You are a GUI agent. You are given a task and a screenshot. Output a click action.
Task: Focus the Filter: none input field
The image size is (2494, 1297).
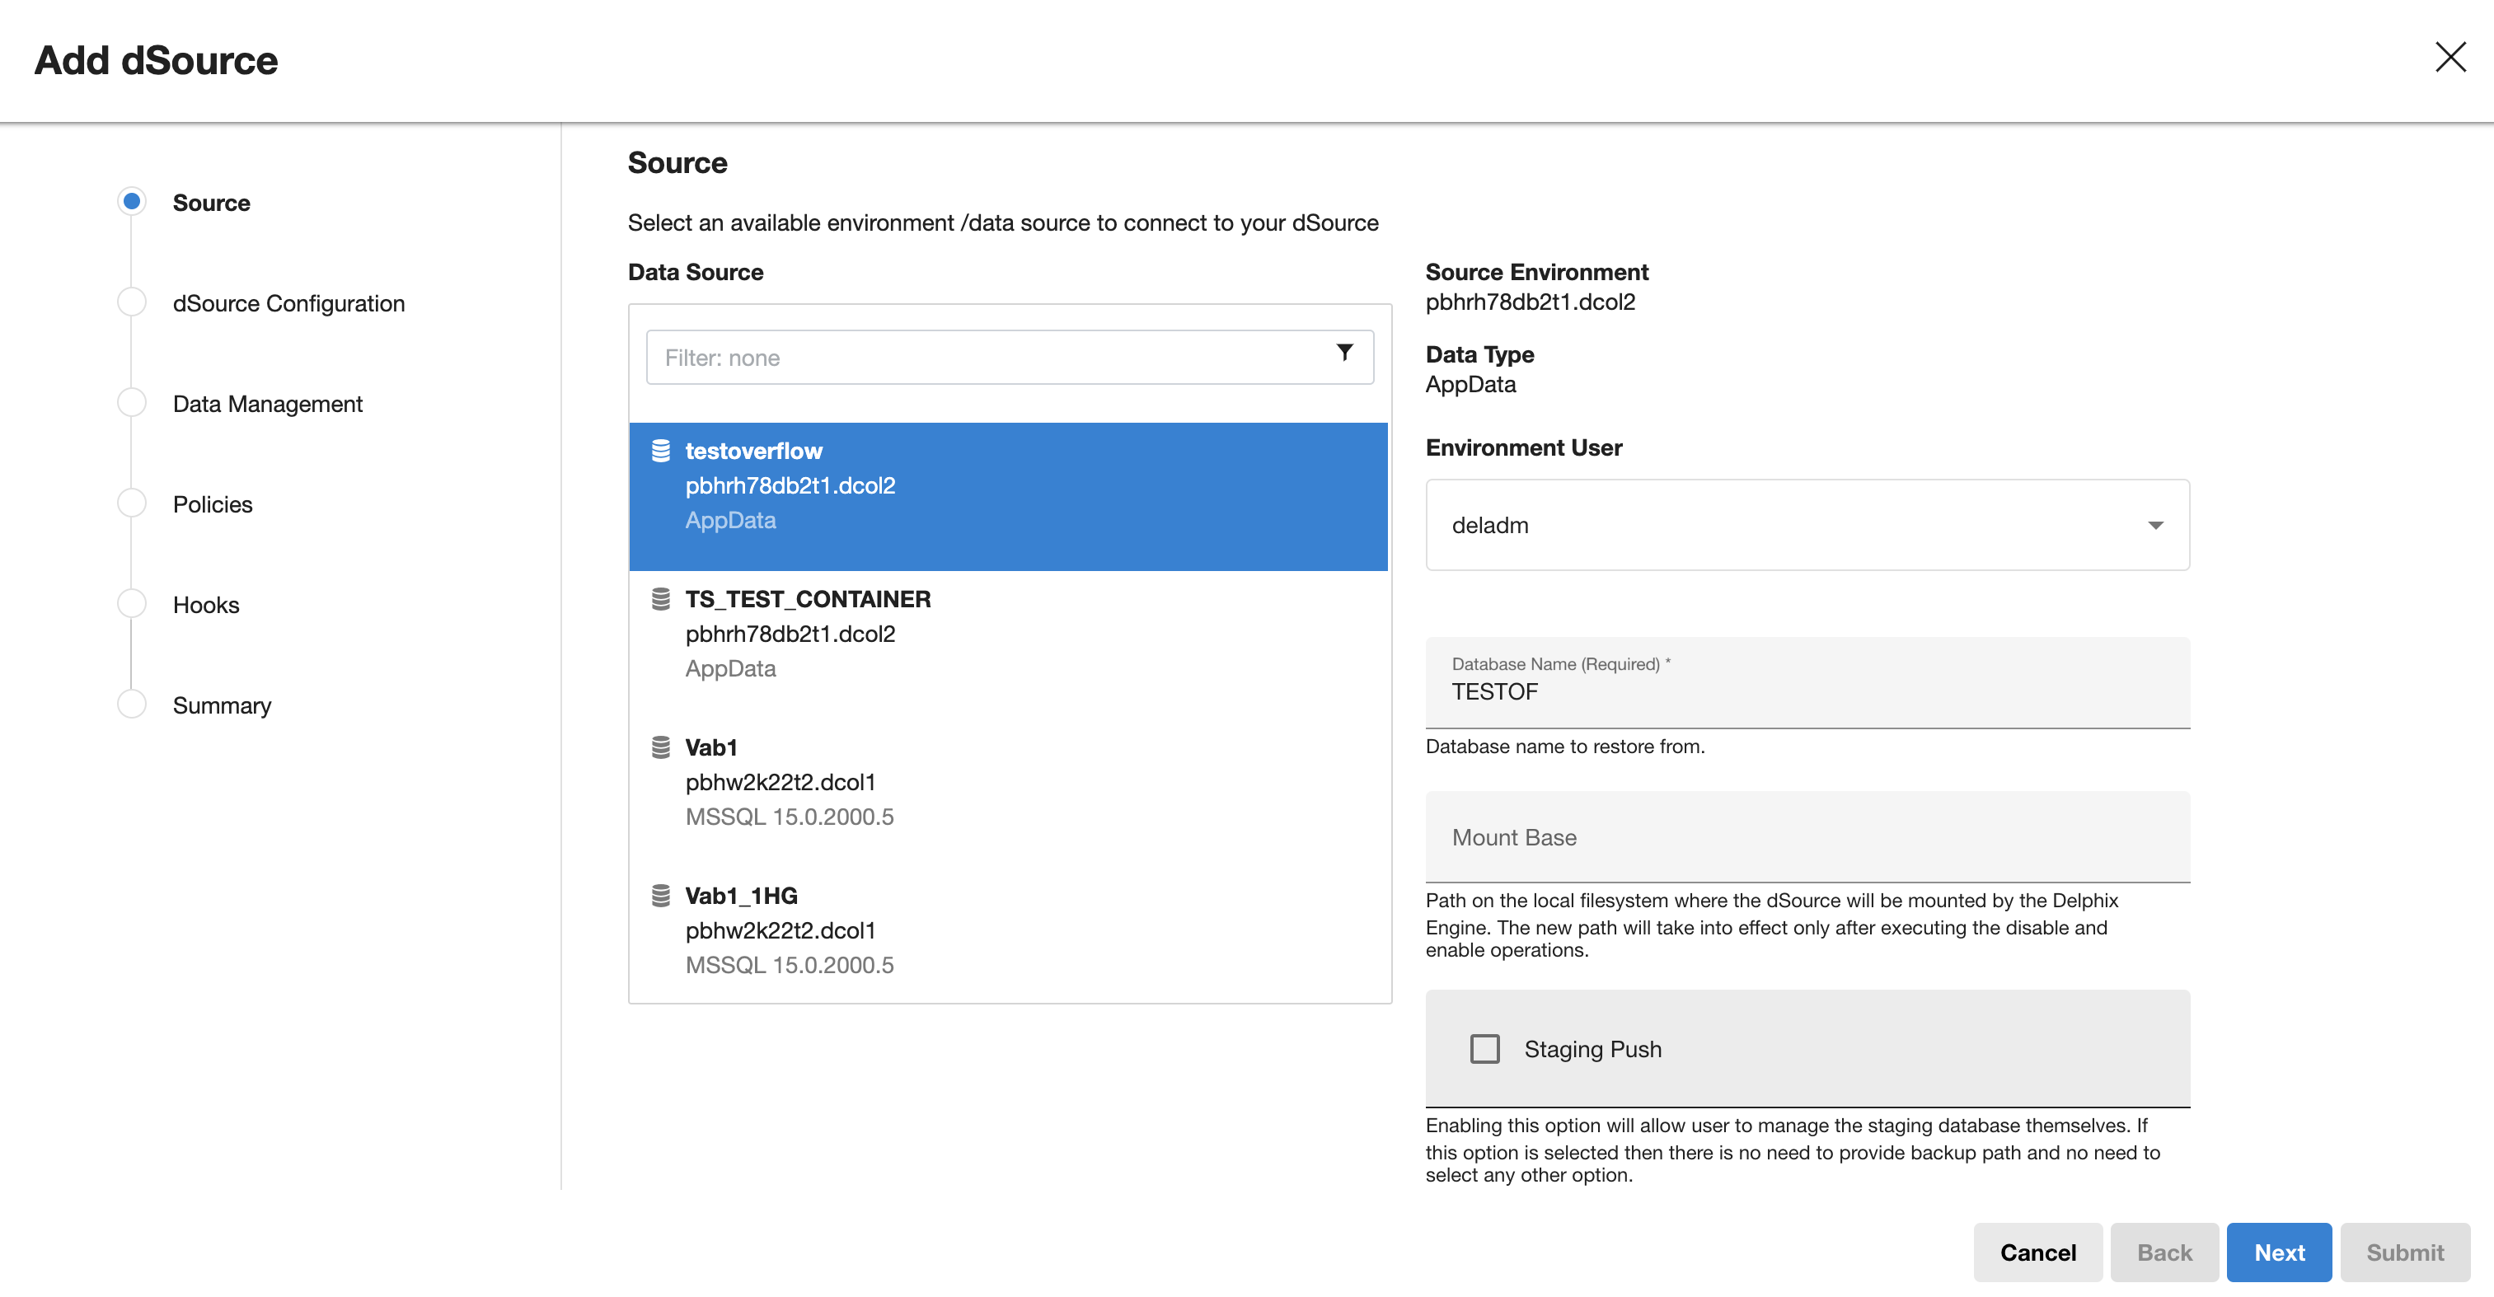1010,357
